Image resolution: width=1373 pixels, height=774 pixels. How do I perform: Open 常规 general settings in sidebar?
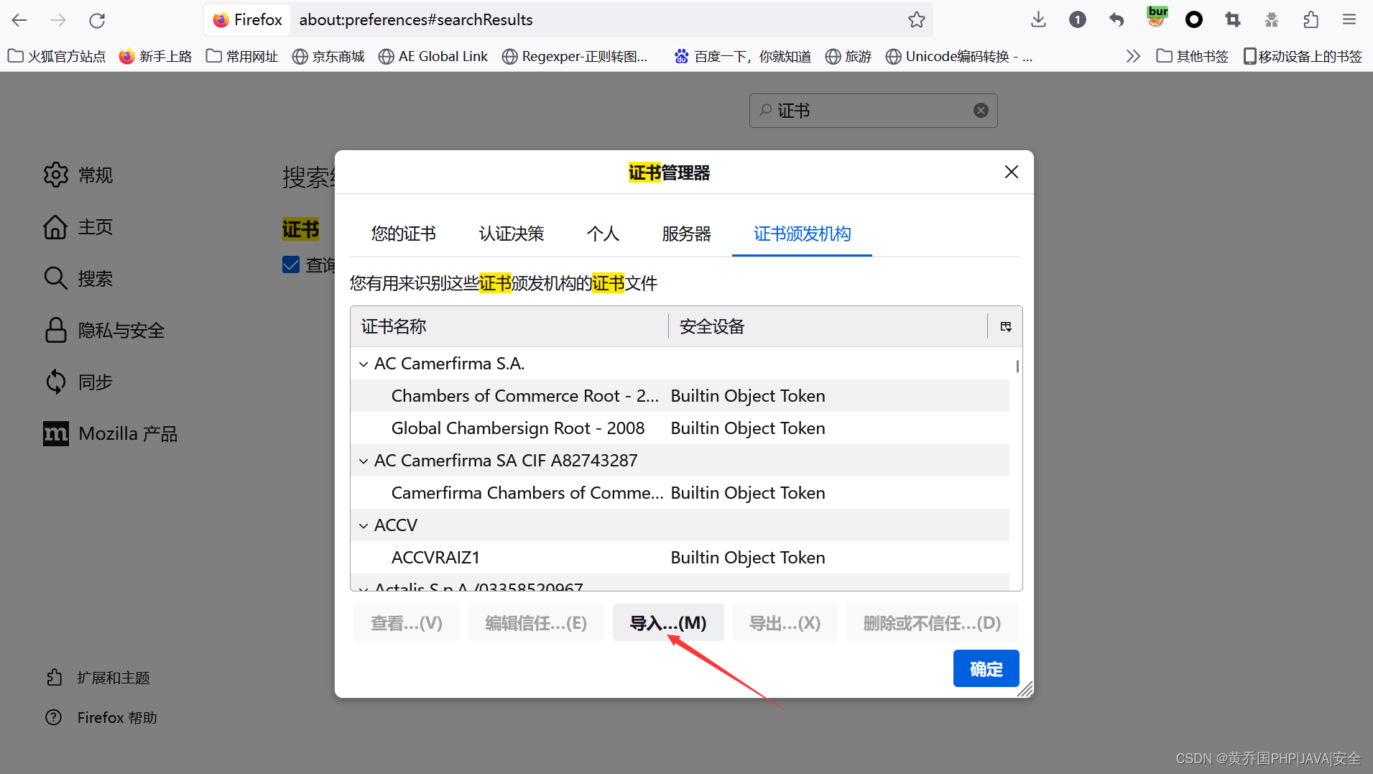coord(78,175)
